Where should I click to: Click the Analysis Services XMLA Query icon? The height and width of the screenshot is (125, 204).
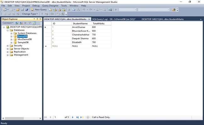pos(64,10)
